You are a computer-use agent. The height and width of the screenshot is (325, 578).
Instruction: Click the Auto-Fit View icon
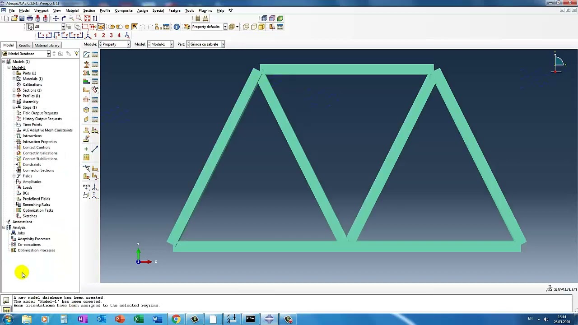tap(87, 18)
